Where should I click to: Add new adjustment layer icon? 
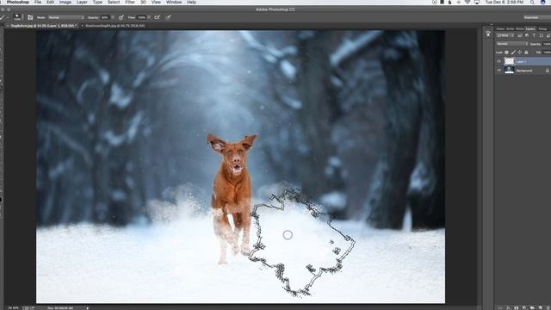pyautogui.click(x=524, y=307)
